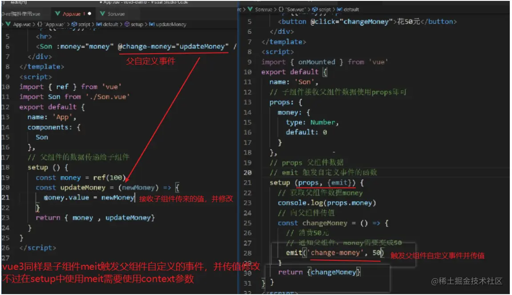Open the 'updateMoney' breadcrumb segment
Screen dimensions: 512x295
coord(171,24)
